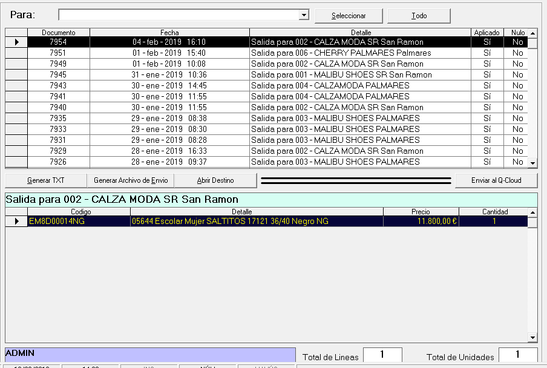The height and width of the screenshot is (368, 547).
Task: Click the Total de Lineas field
Action: coord(382,355)
